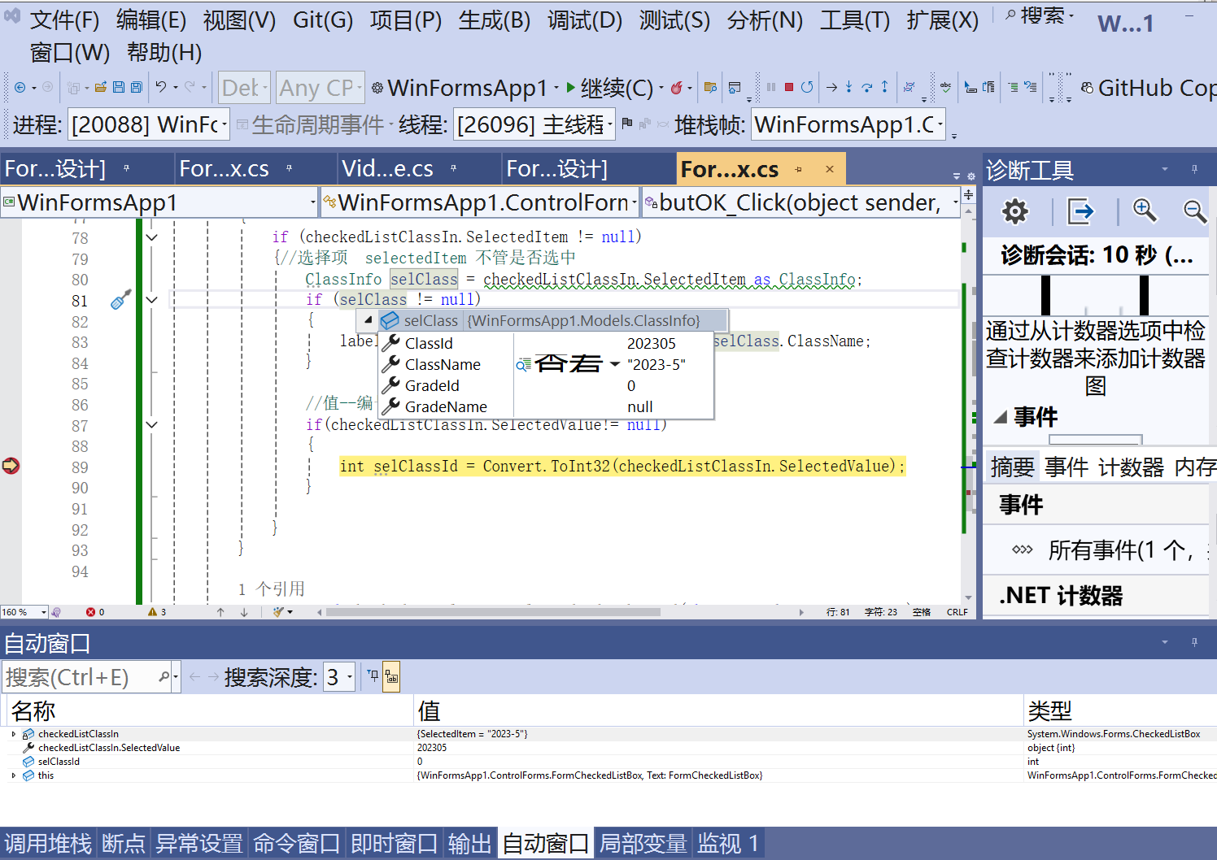Click the search box 搜索(Ctrl+E)
Image resolution: width=1217 pixels, height=860 pixels.
[x=80, y=676]
